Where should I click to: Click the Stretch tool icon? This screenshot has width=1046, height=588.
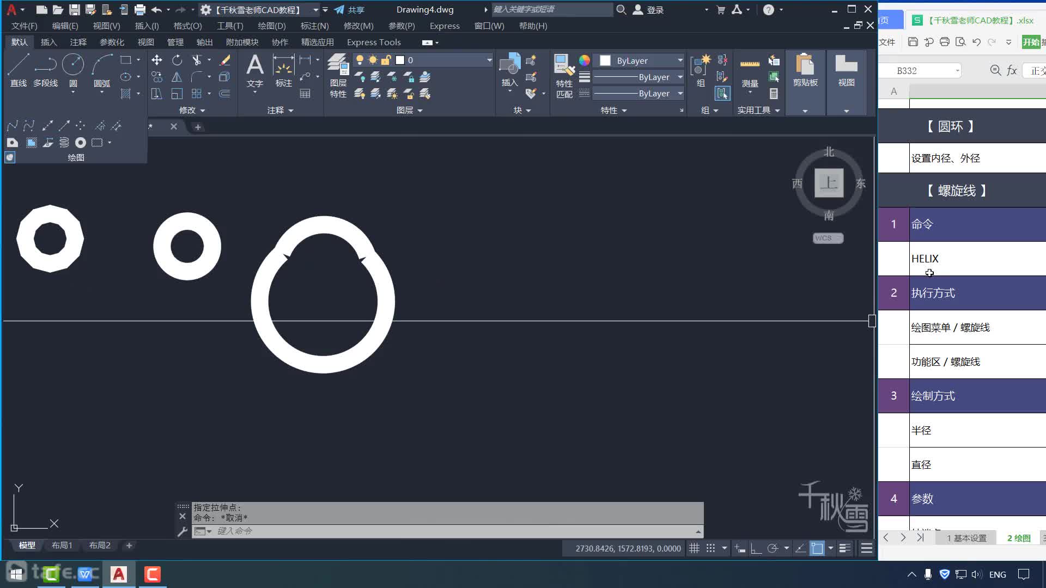157,94
